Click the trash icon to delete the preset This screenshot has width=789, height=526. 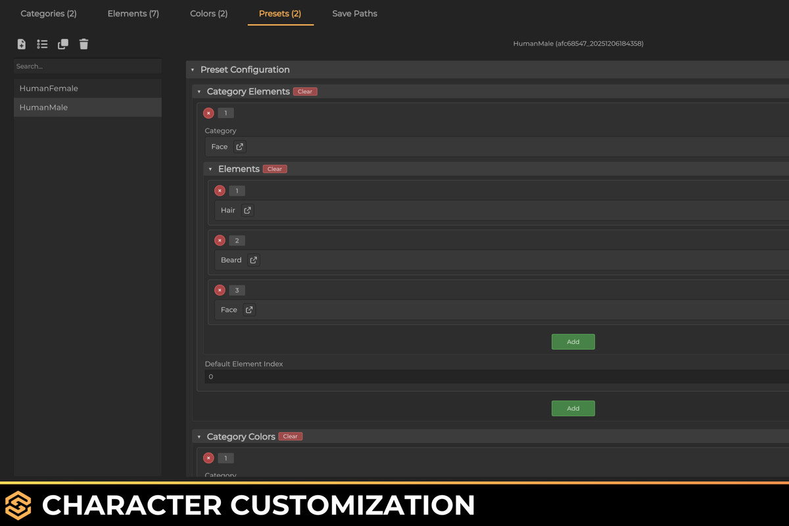pyautogui.click(x=84, y=44)
